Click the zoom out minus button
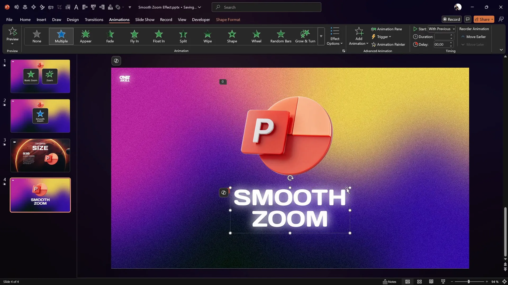 click(x=452, y=282)
